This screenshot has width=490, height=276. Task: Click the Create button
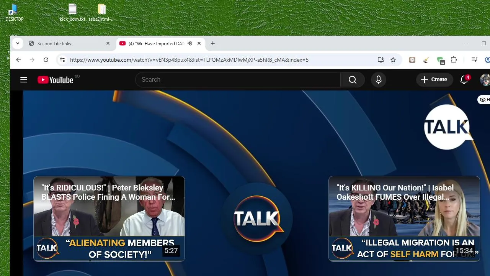coord(434,80)
